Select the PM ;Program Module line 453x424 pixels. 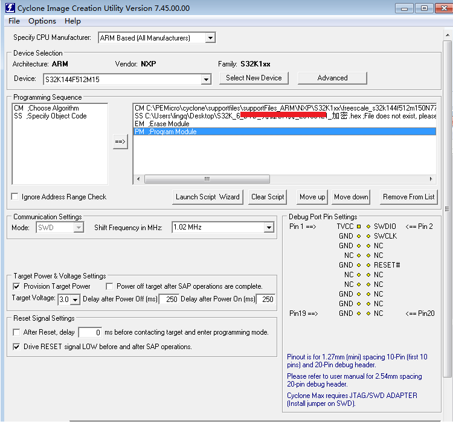pyautogui.click(x=285, y=132)
